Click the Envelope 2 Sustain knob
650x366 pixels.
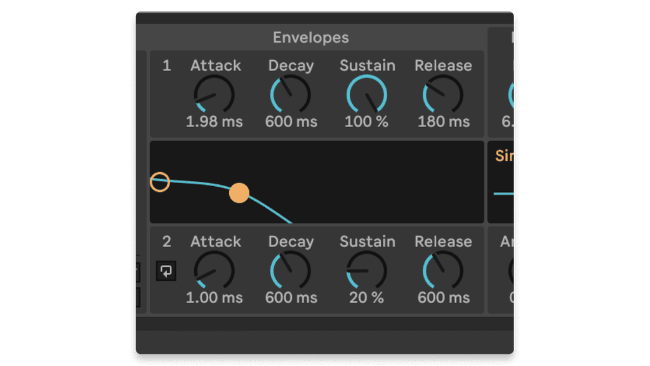[366, 271]
